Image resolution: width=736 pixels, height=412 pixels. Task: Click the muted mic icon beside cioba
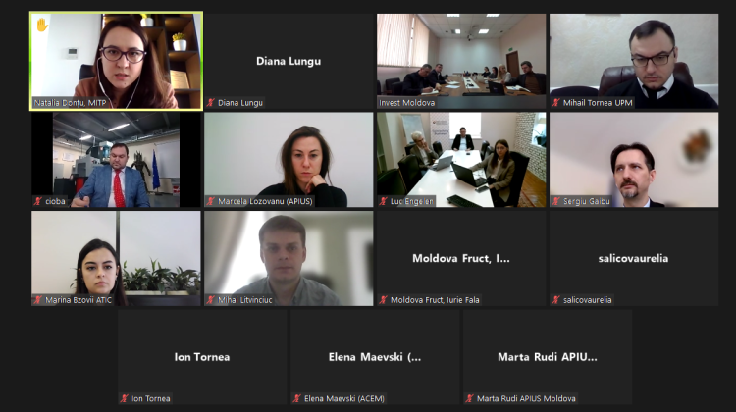click(38, 201)
